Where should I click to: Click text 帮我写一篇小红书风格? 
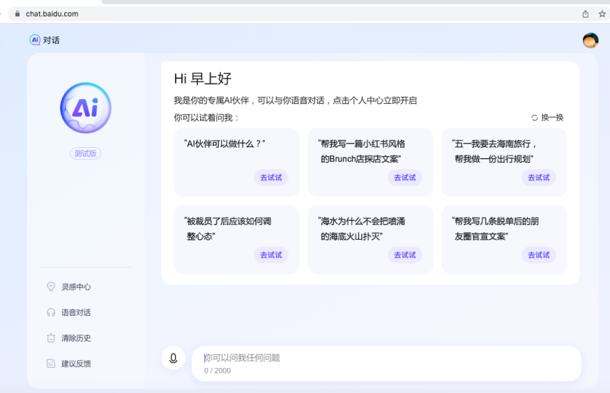[361, 144]
